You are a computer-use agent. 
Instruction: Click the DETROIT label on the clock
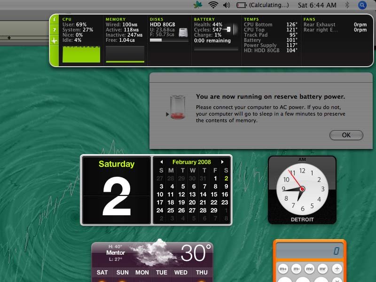302,219
